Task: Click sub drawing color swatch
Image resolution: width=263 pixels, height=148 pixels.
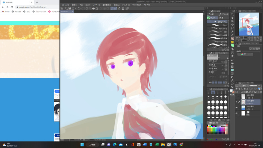Action: (233, 92)
